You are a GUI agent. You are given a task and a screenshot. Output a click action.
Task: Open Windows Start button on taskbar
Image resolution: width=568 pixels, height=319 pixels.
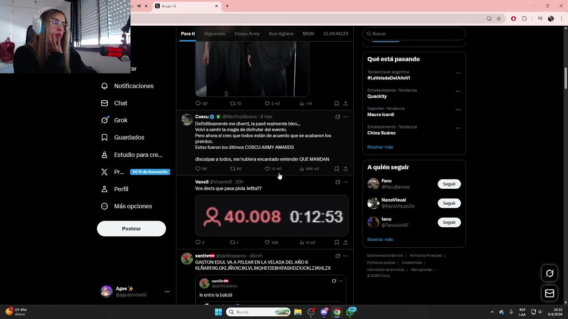coord(218,312)
